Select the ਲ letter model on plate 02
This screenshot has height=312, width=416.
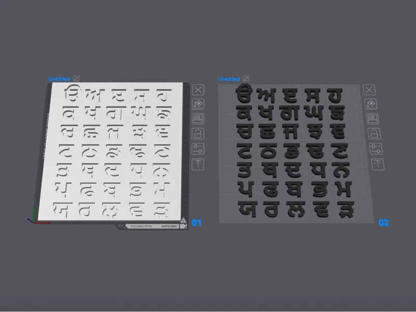[296, 210]
